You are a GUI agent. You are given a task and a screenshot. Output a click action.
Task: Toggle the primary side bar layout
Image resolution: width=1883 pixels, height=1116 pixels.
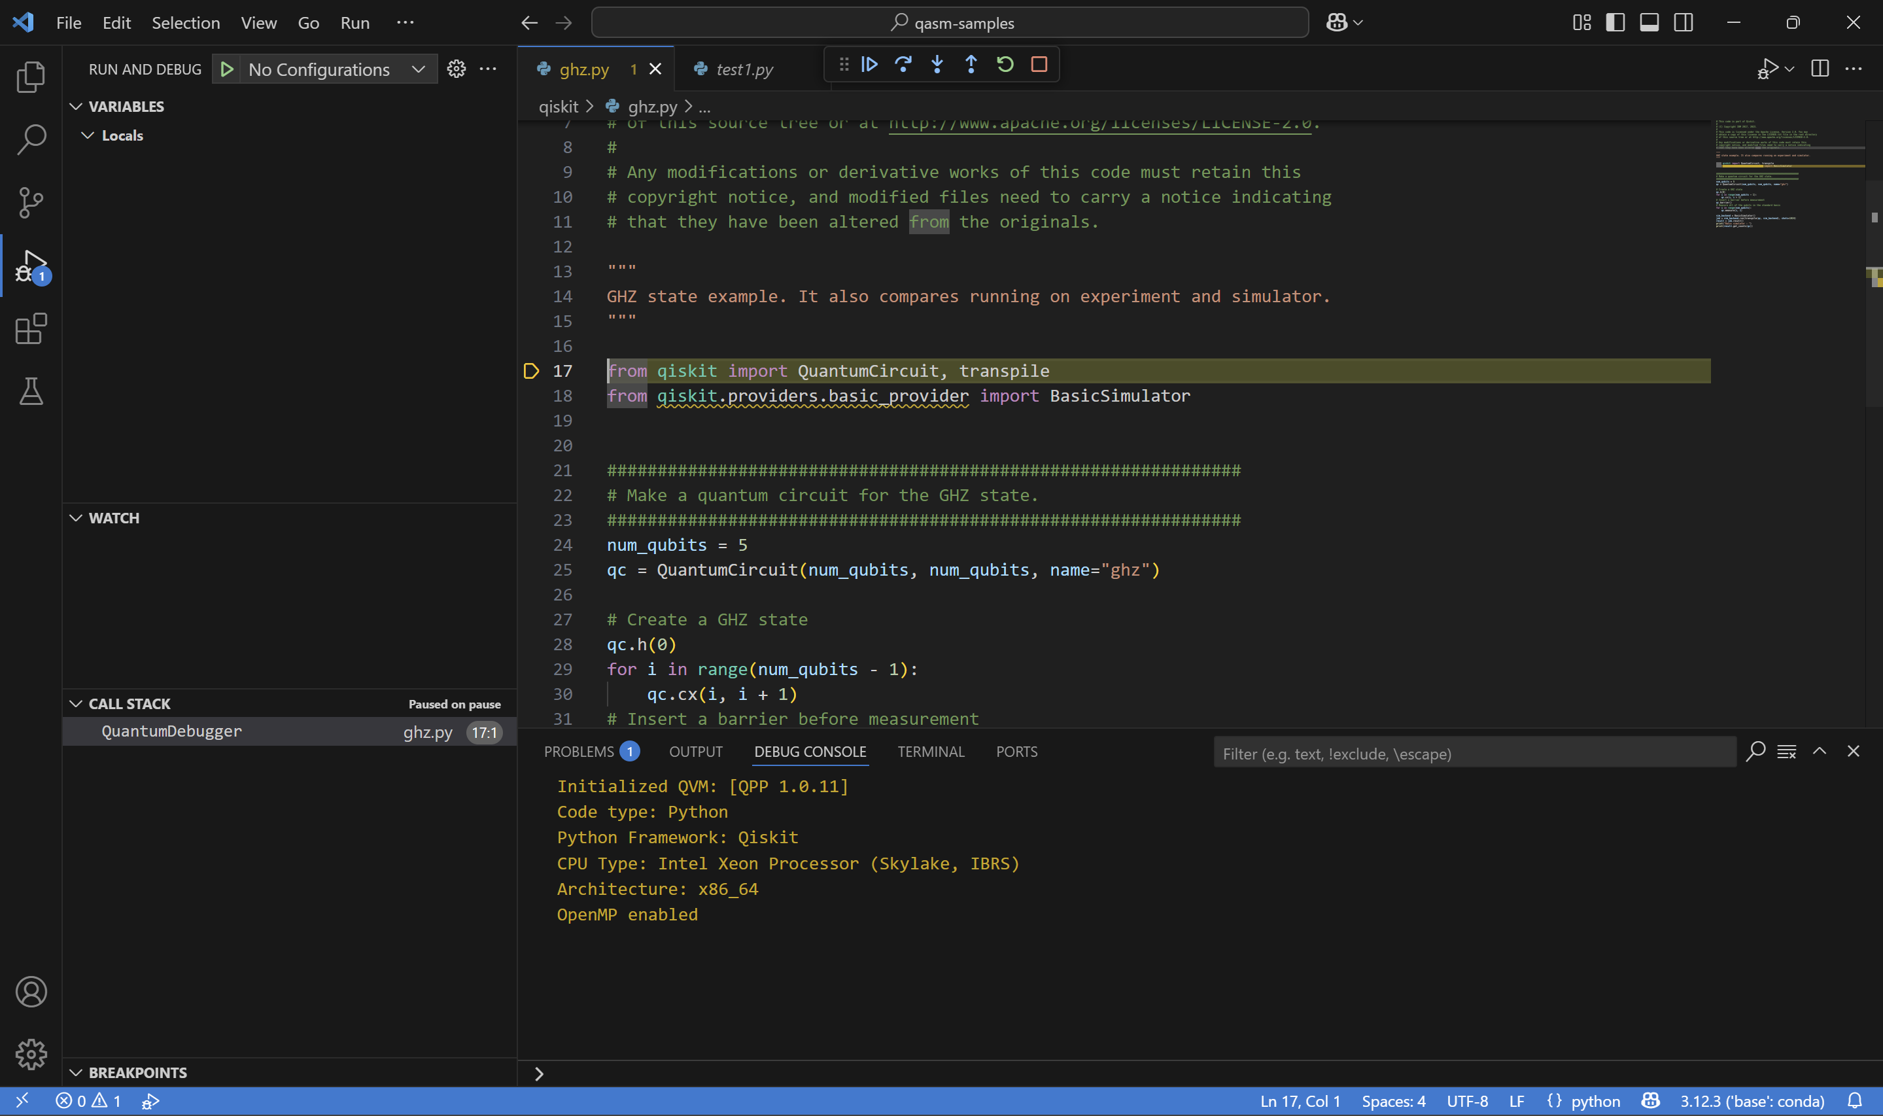click(x=1615, y=22)
